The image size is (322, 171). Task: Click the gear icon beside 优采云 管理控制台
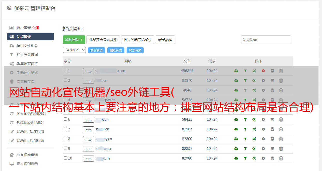(9, 8)
